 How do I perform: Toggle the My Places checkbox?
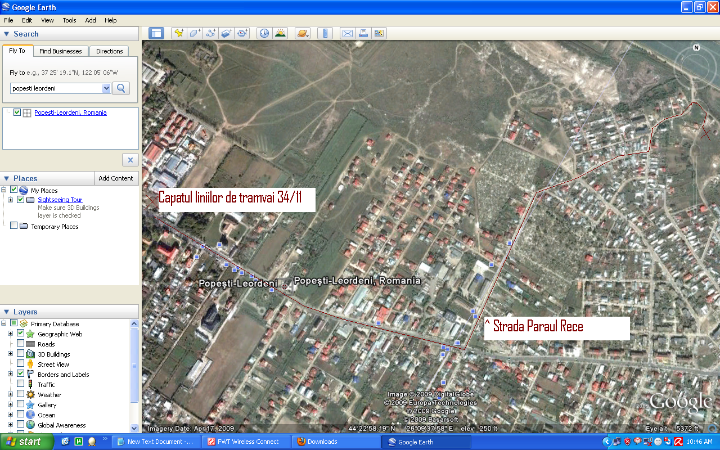coord(13,190)
